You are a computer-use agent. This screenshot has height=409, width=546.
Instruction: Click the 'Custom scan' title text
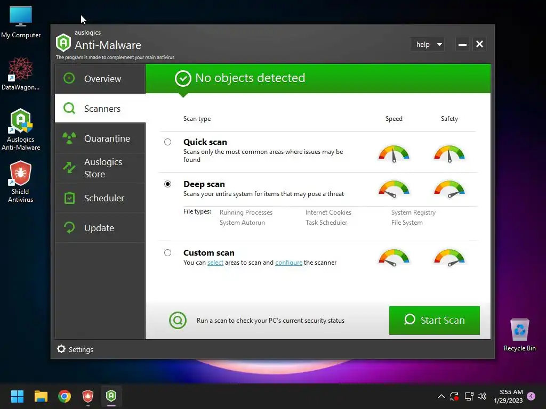tap(209, 253)
